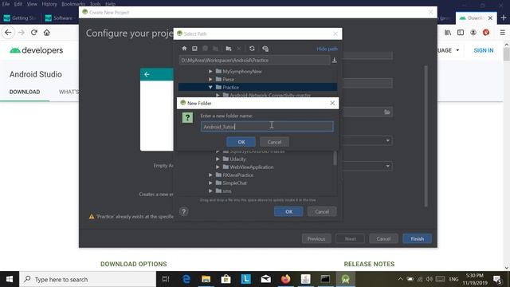Open upper dropdown in Configure project form

click(x=387, y=140)
